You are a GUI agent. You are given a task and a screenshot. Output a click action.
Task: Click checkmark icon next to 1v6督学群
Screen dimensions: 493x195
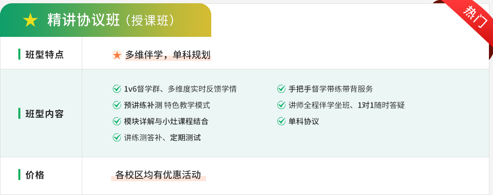pyautogui.click(x=117, y=89)
